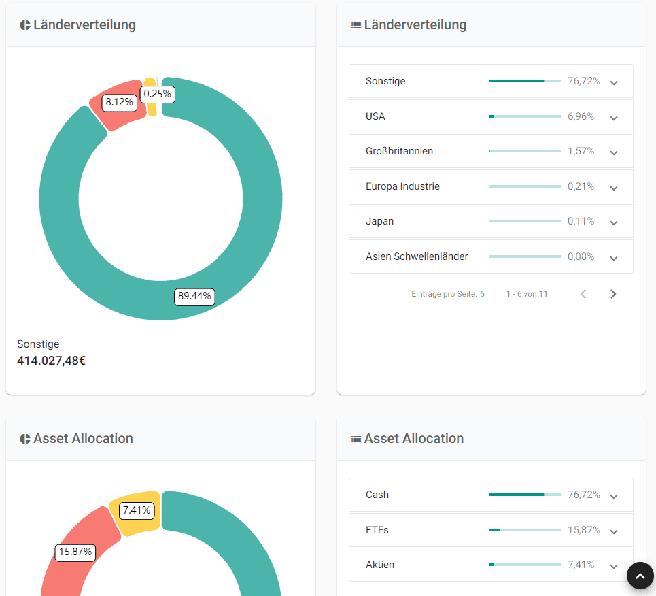This screenshot has width=656, height=596.
Task: Click list icon beside right Asset Allocation heading
Action: pos(356,439)
